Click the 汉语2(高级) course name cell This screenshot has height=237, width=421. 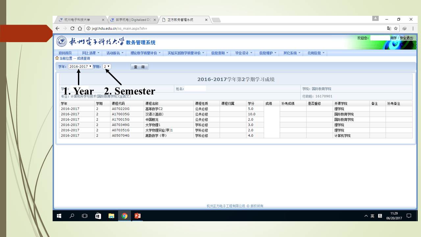click(x=169, y=114)
